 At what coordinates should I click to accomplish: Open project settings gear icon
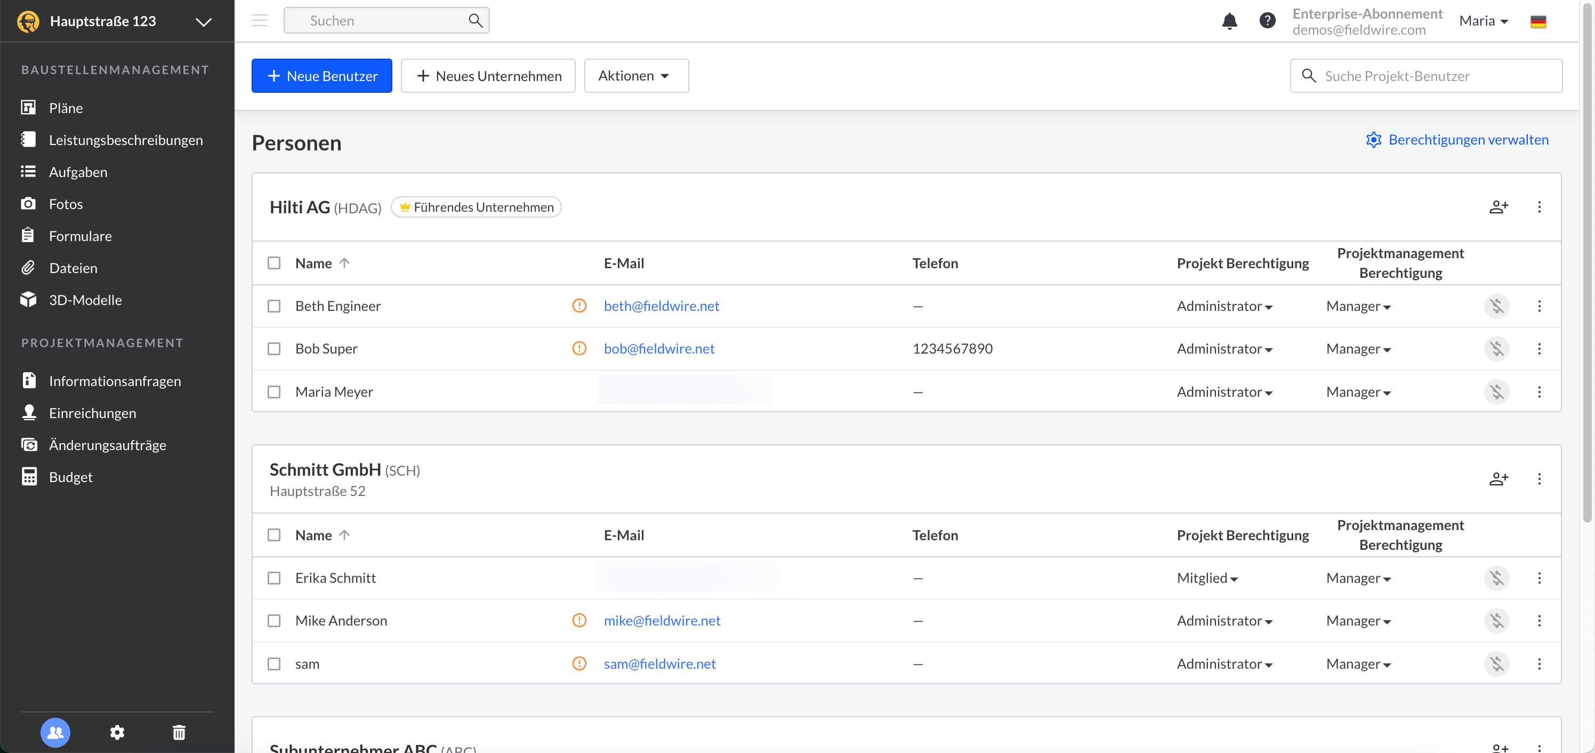click(x=117, y=733)
